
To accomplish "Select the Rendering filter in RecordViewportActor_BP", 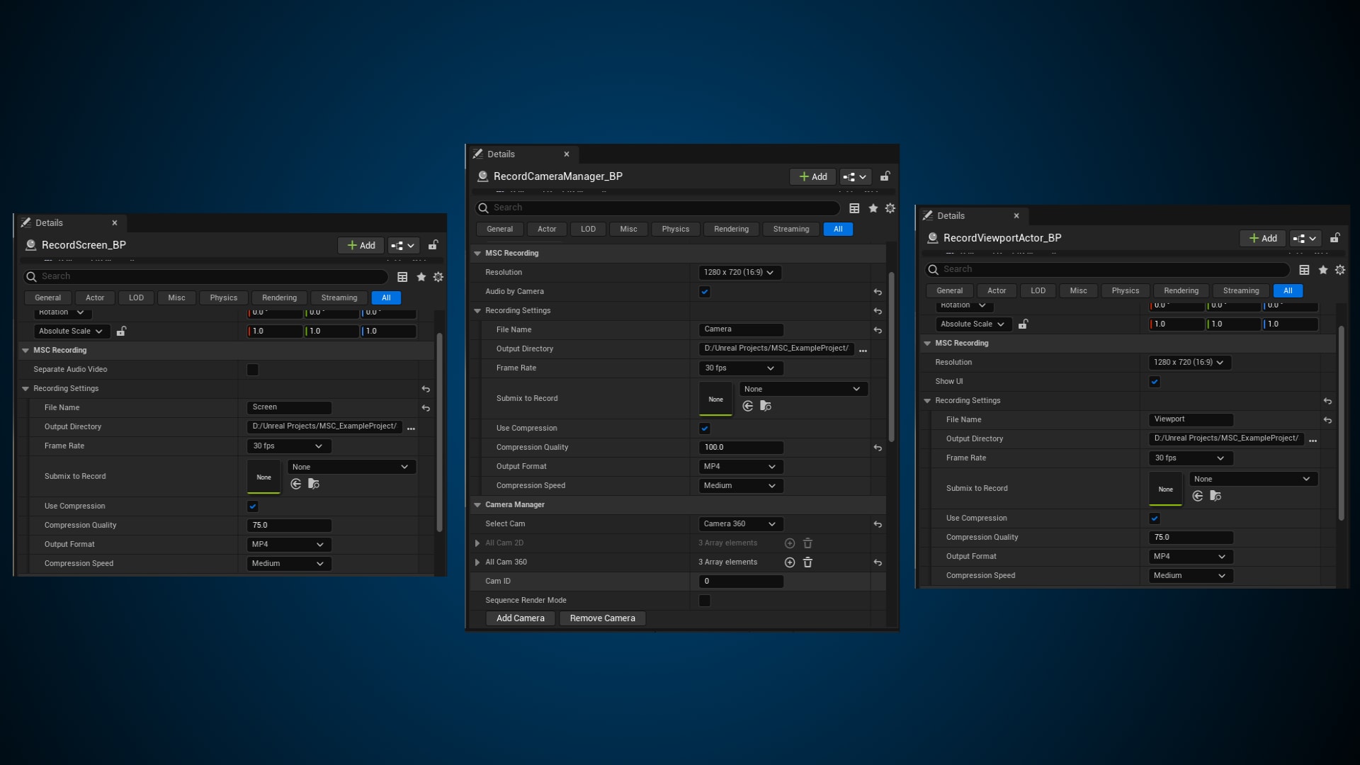I will point(1180,290).
